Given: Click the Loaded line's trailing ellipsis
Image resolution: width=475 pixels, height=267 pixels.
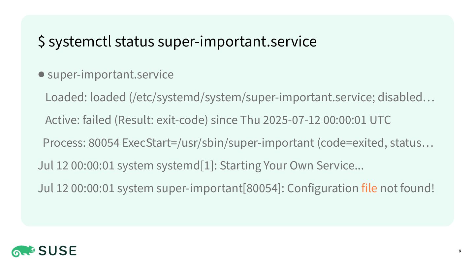Looking at the screenshot, I should pyautogui.click(x=428, y=97).
